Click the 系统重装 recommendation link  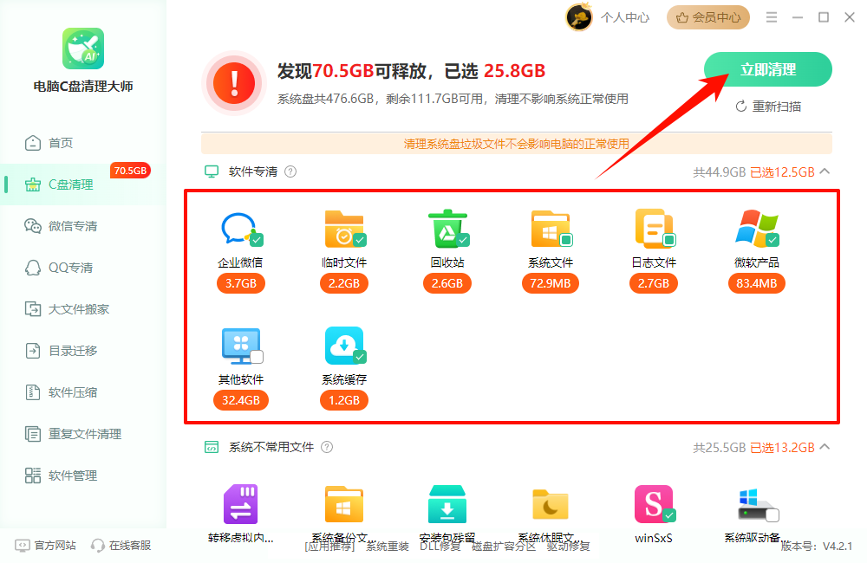click(388, 547)
